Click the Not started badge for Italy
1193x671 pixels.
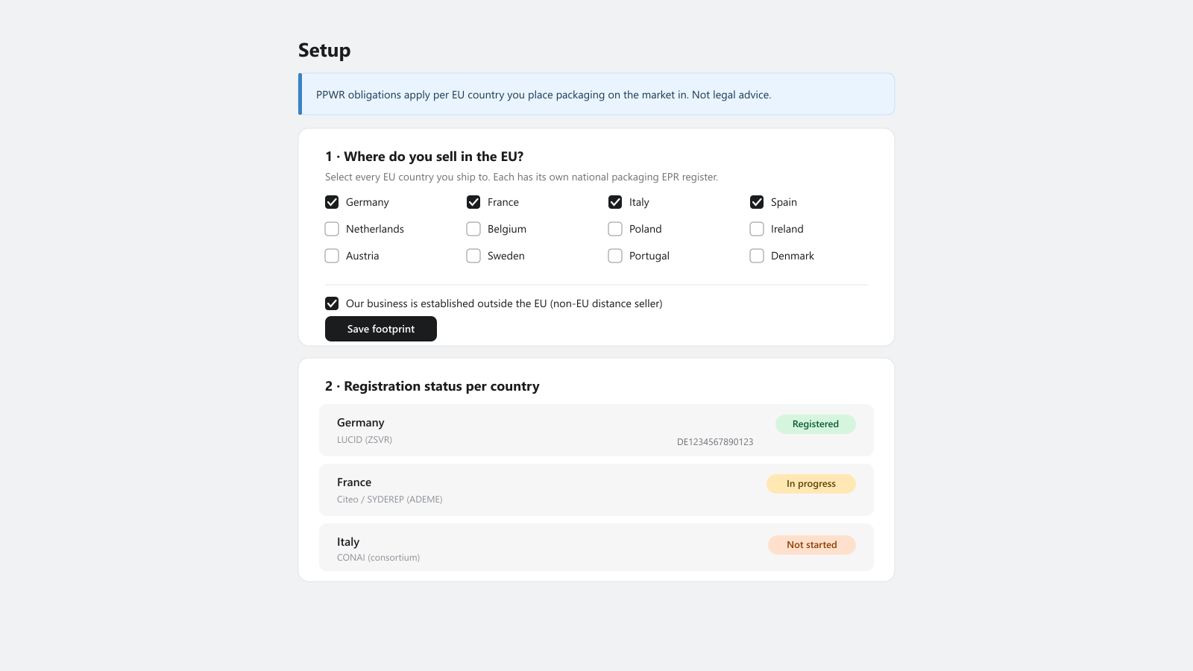pos(812,545)
